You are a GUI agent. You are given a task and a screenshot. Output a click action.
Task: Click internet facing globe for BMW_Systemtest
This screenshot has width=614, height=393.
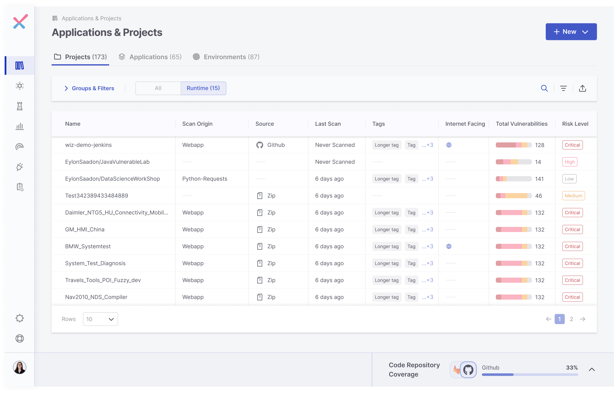[x=449, y=247]
